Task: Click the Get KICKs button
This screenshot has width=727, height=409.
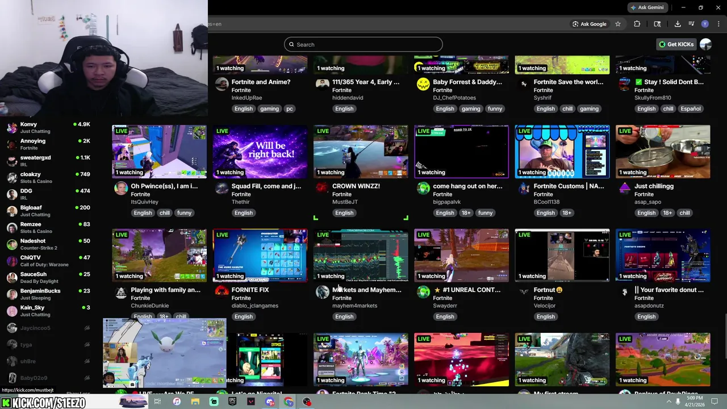Action: point(676,44)
